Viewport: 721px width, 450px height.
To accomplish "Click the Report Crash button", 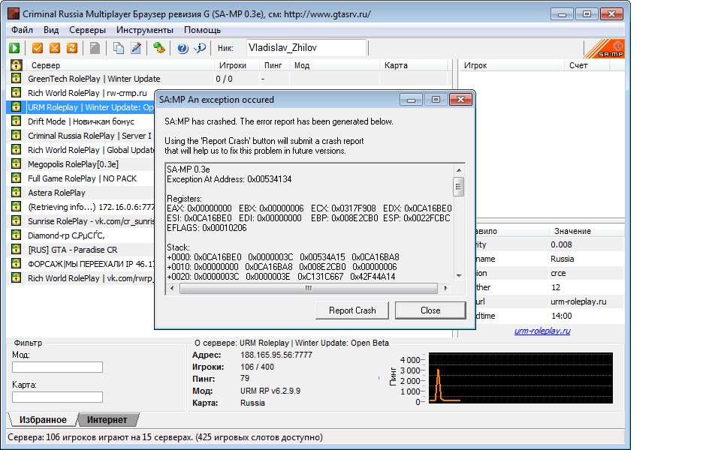I will pos(352,310).
